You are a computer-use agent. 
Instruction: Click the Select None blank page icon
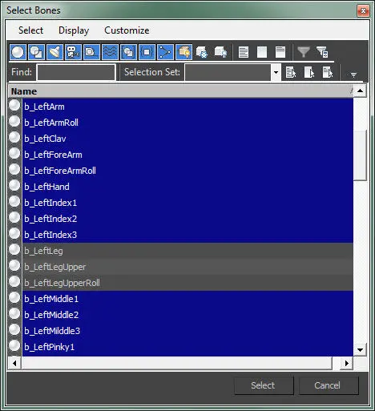262,52
